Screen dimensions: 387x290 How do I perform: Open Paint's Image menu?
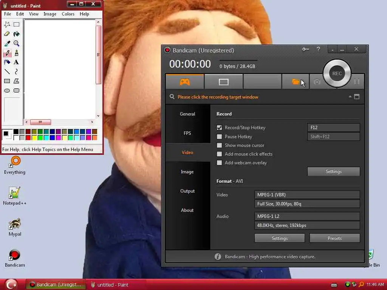(x=50, y=14)
